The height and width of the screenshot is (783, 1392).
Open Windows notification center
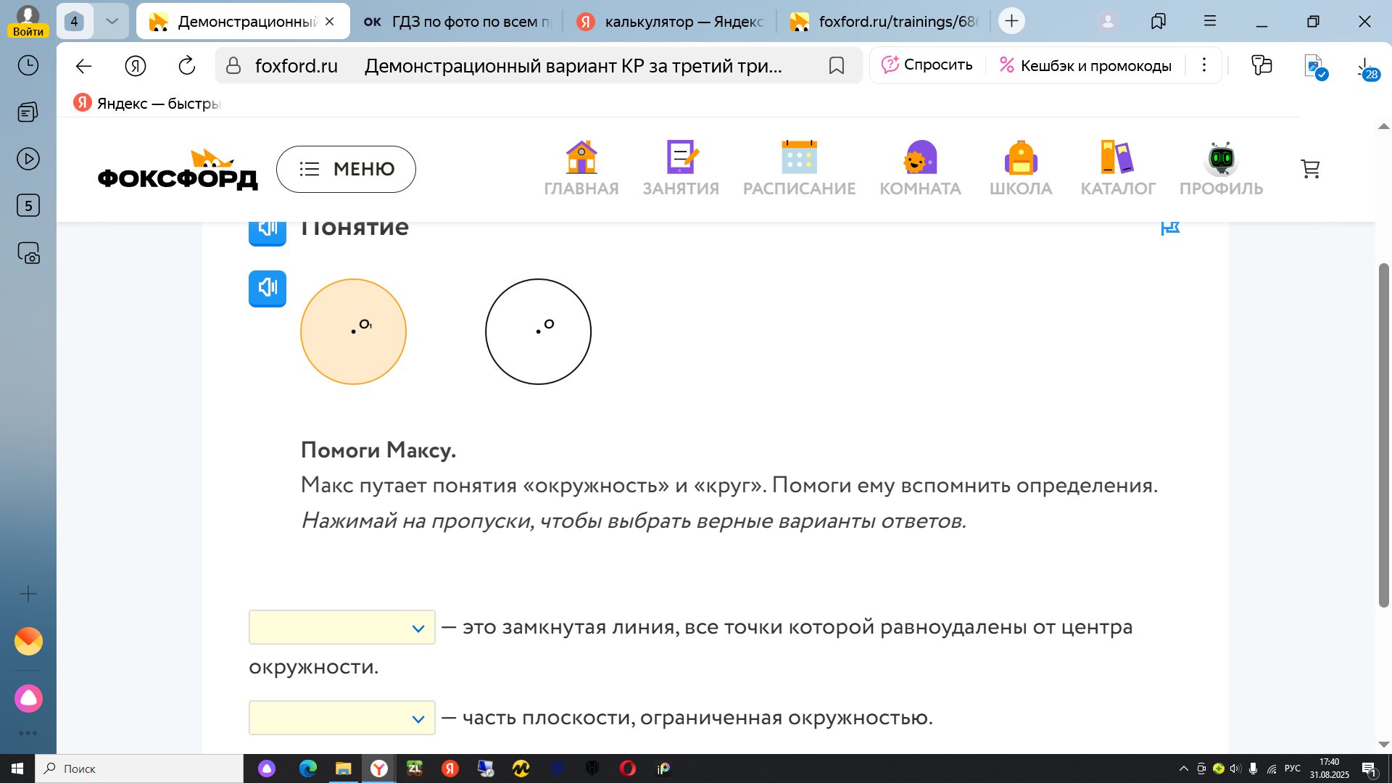pyautogui.click(x=1370, y=768)
